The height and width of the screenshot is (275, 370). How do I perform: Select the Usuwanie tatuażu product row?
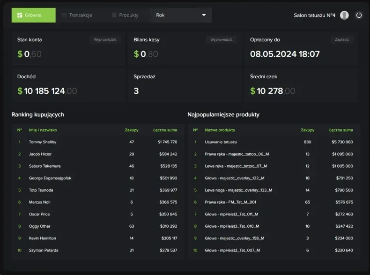(x=274, y=142)
